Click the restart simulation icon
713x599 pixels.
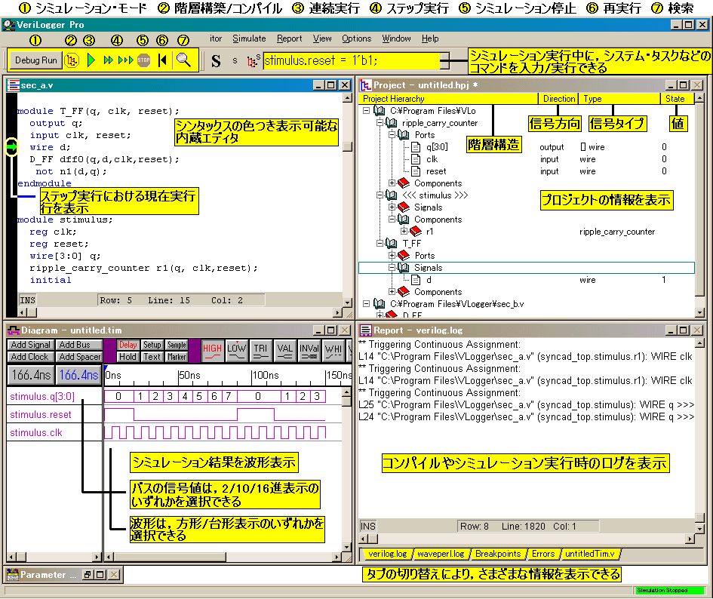[162, 60]
